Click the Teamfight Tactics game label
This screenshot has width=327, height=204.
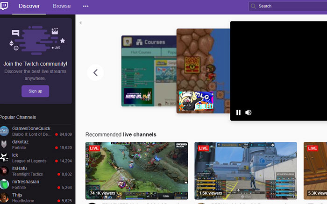click(27, 174)
